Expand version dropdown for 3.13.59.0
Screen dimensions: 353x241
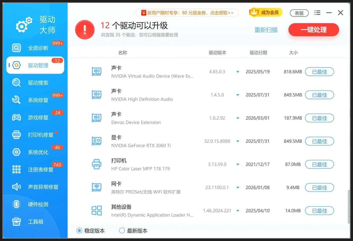point(238,164)
